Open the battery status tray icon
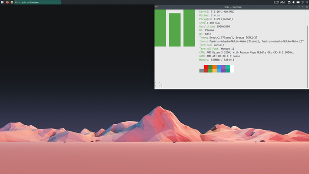The height and width of the screenshot is (174, 309). [298, 2]
